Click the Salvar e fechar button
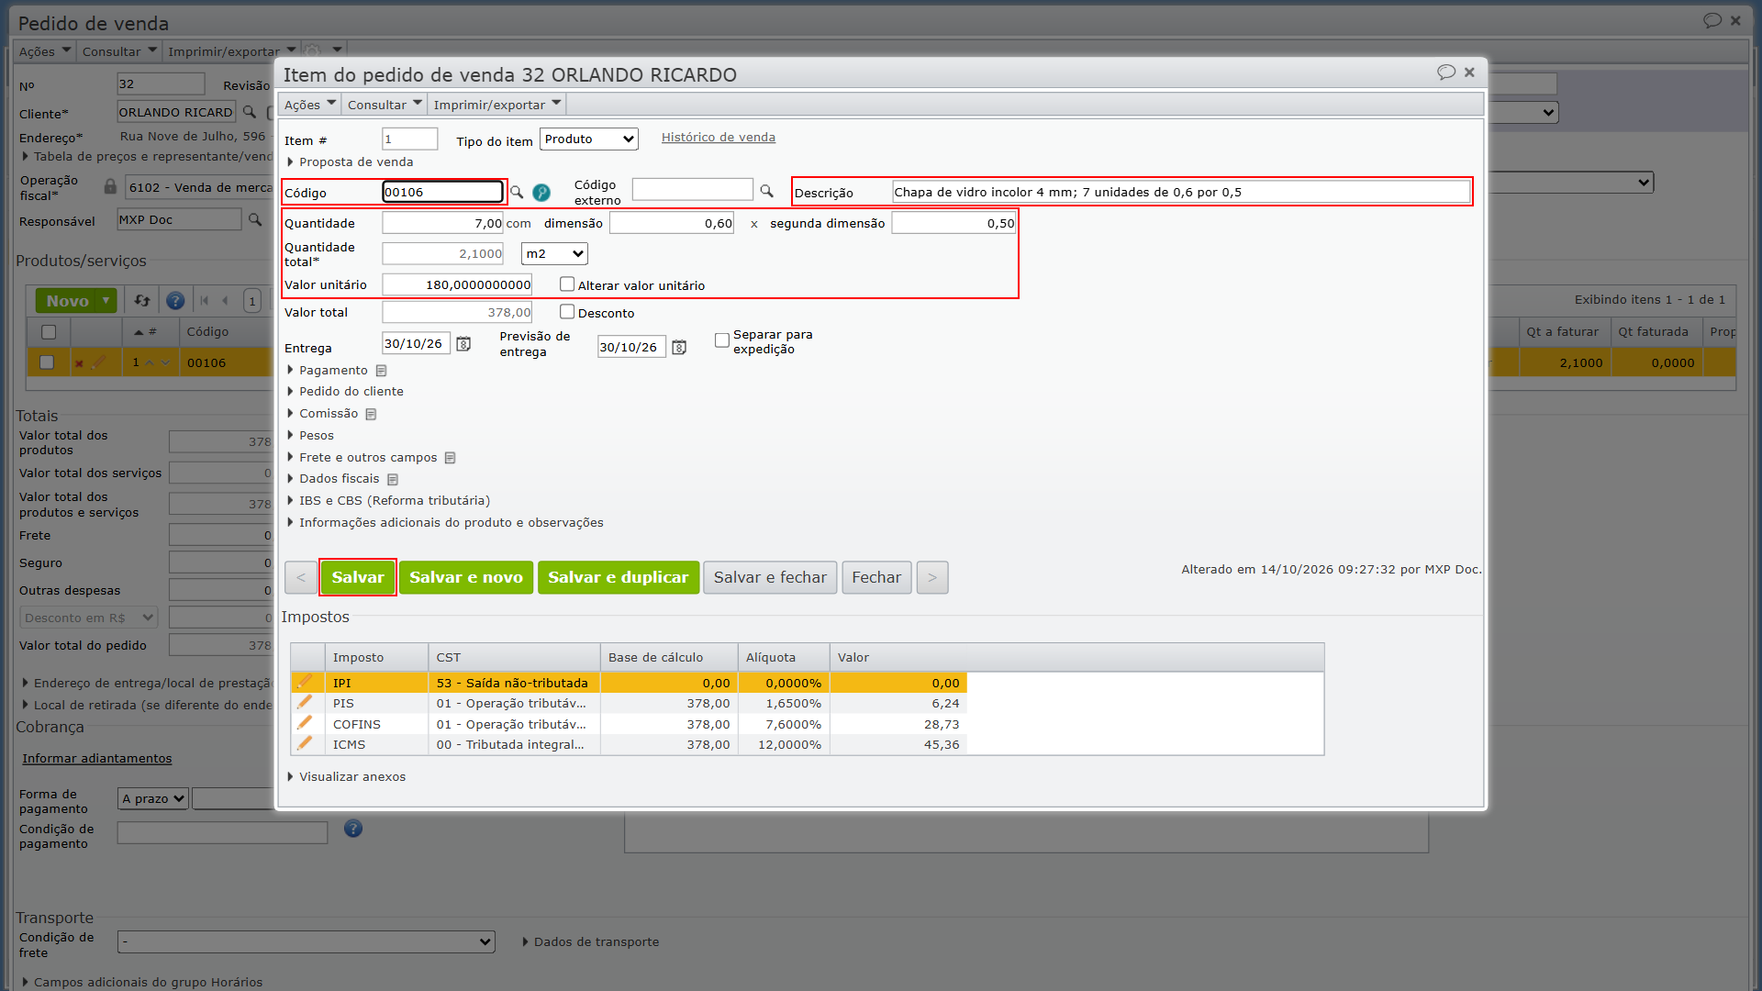This screenshot has height=991, width=1762. [770, 577]
